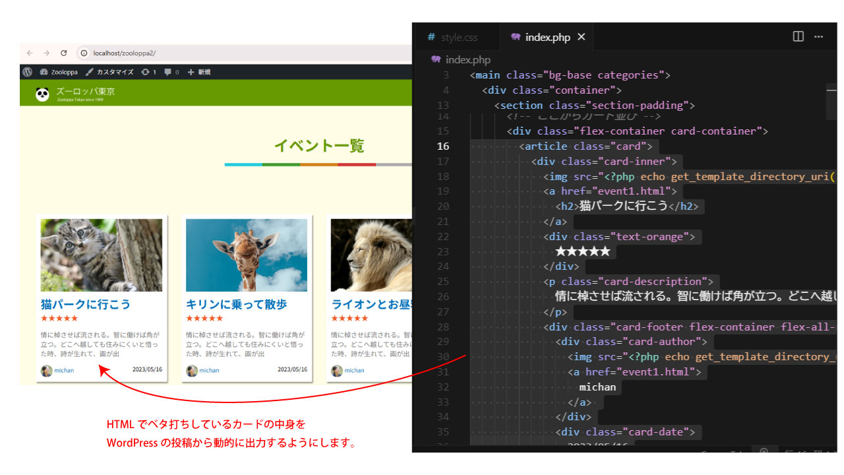This screenshot has width=844, height=475.
Task: Open the ズーロッパ東京 site title link
Action: tap(86, 92)
